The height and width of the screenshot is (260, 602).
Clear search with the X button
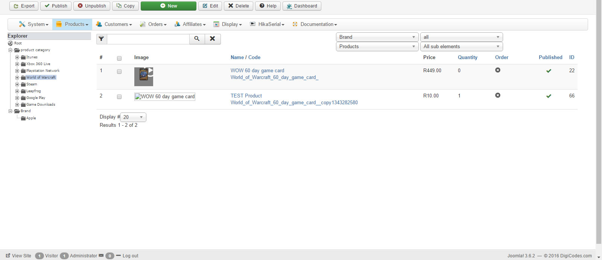213,39
